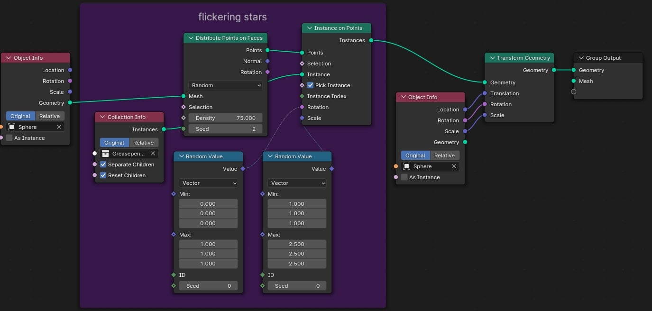Open the Vector type dropdown in left Random Value
The width and height of the screenshot is (652, 311).
(x=208, y=183)
